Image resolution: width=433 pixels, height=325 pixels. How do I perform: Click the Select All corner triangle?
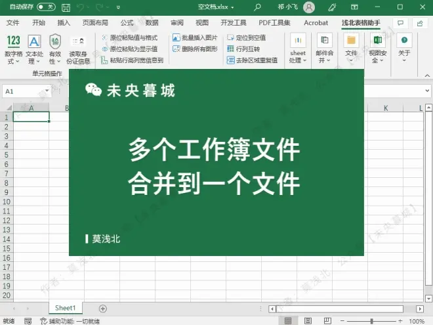point(9,108)
